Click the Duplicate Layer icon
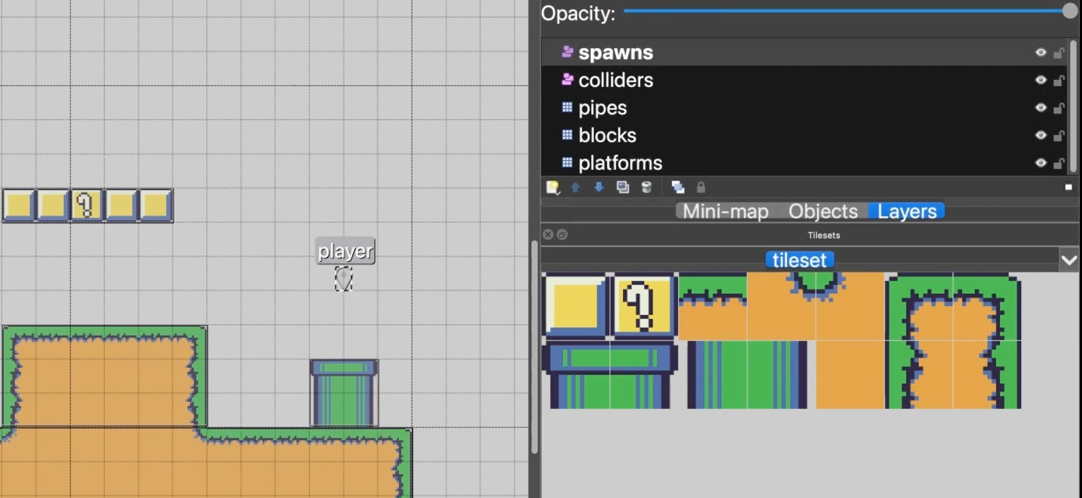 pos(622,187)
